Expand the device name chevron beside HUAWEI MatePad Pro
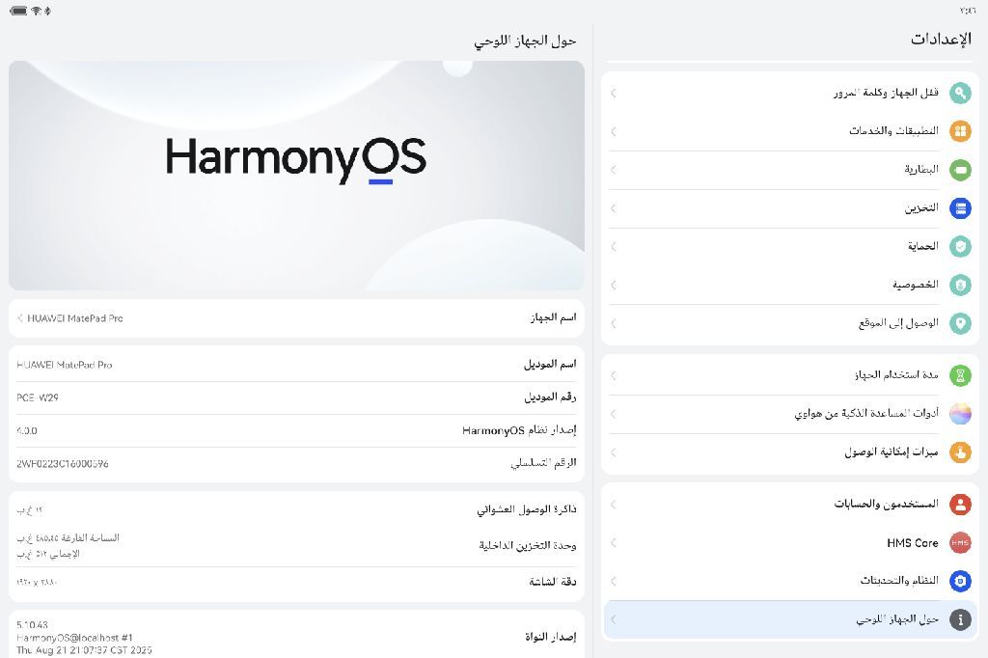This screenshot has height=658, width=988. (21, 318)
